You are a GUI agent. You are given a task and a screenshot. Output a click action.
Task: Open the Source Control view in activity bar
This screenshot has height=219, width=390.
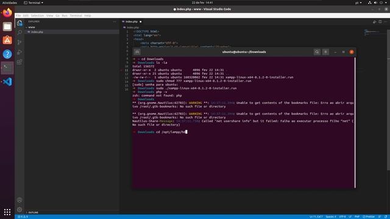[x=19, y=42]
